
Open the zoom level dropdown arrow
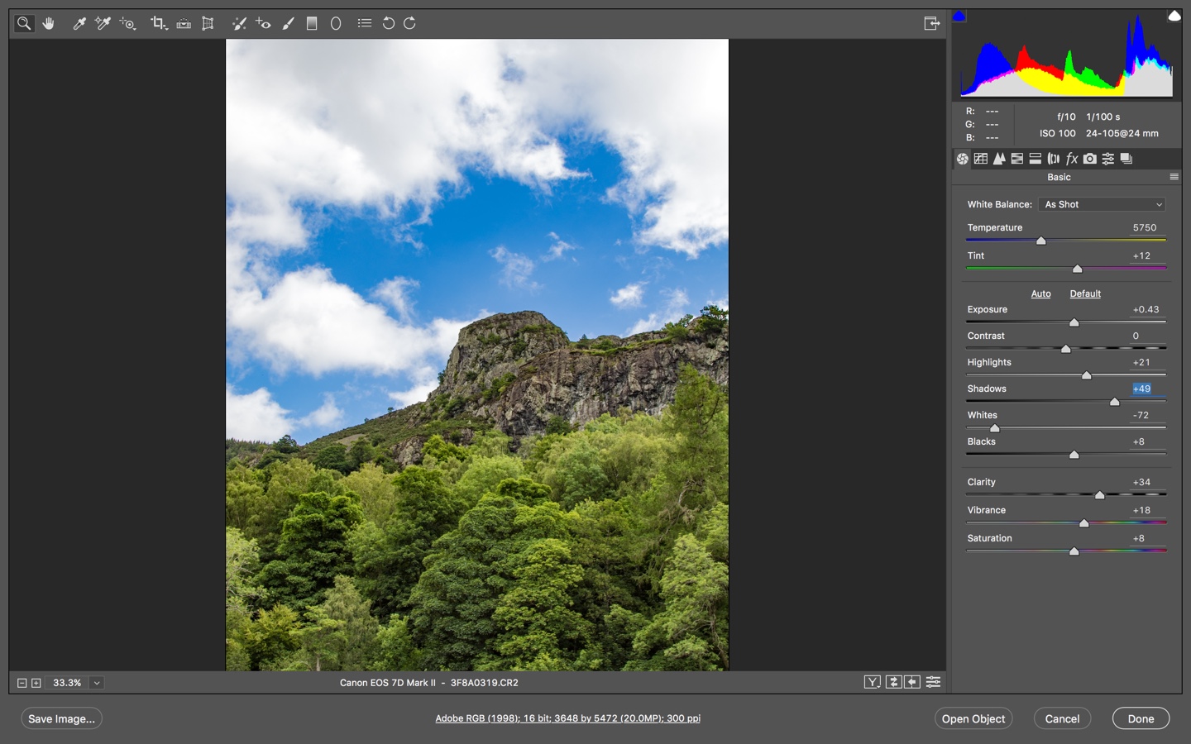[x=97, y=683]
